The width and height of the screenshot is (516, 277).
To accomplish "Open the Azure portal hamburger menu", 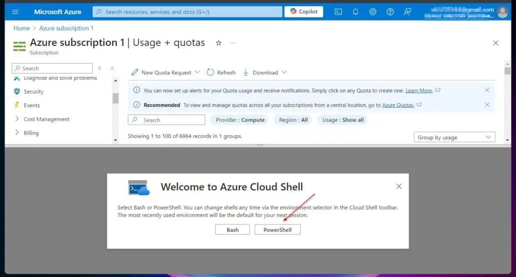I will (15, 12).
